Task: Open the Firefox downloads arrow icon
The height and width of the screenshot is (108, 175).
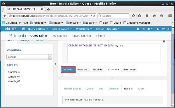Action: point(147,16)
